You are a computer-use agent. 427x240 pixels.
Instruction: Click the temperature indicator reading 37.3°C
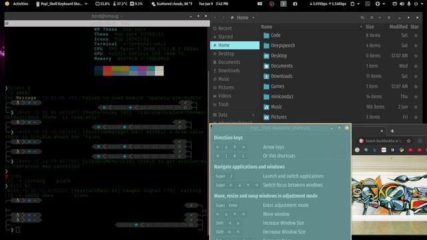click(x=120, y=4)
